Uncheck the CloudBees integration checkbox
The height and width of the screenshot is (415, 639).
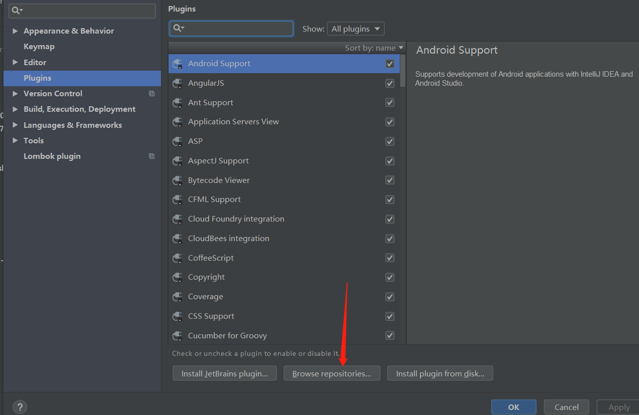(390, 239)
